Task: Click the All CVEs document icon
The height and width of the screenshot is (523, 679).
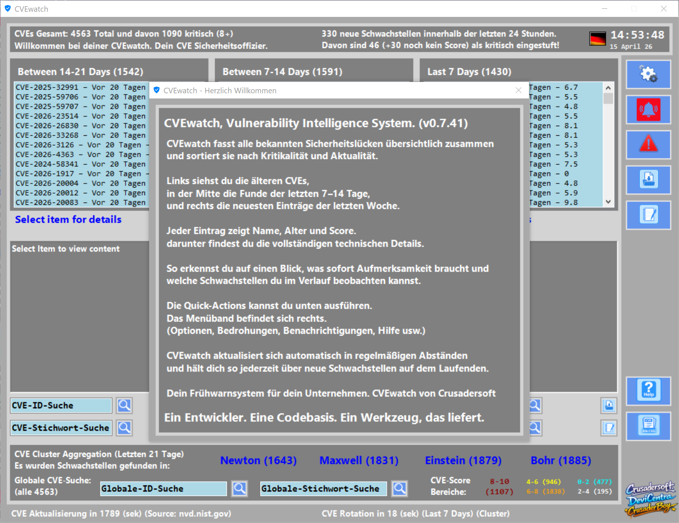Action: pos(648,426)
